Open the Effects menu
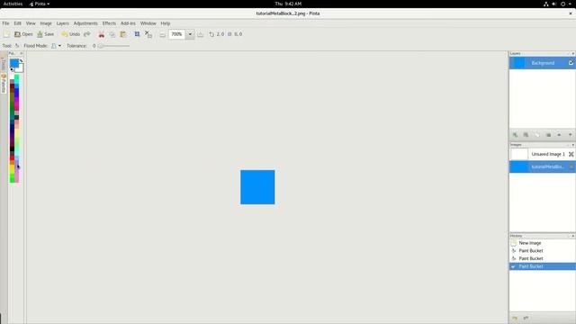The height and width of the screenshot is (324, 576). [x=109, y=23]
